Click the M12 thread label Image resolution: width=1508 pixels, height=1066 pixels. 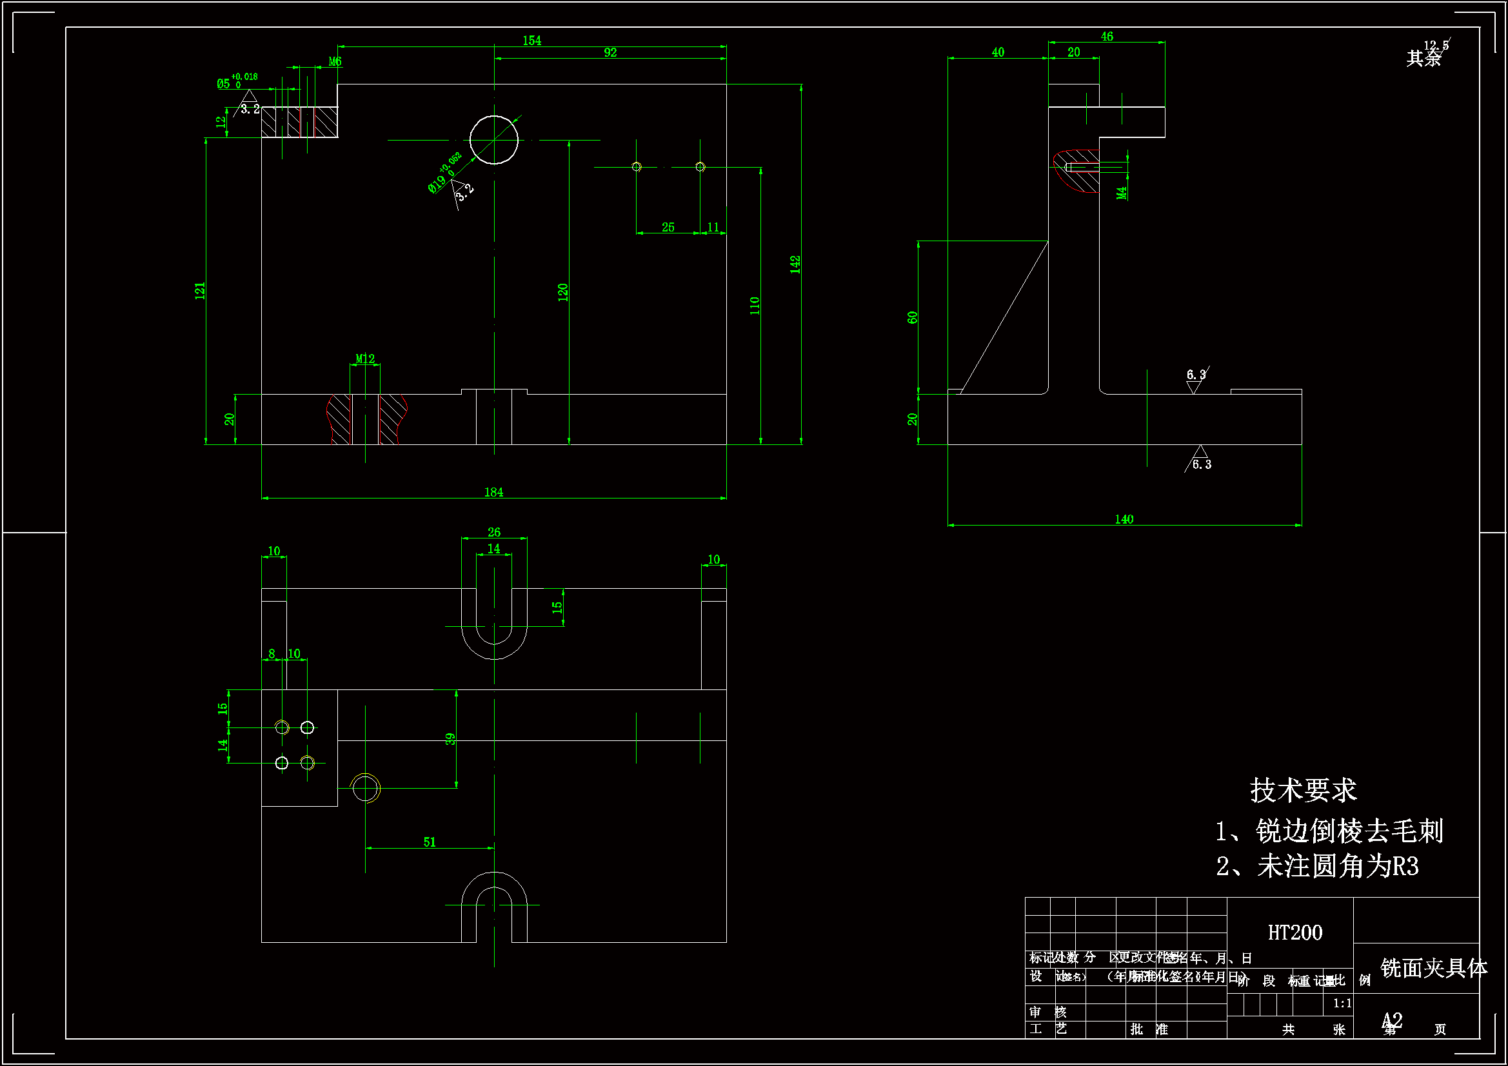[365, 359]
